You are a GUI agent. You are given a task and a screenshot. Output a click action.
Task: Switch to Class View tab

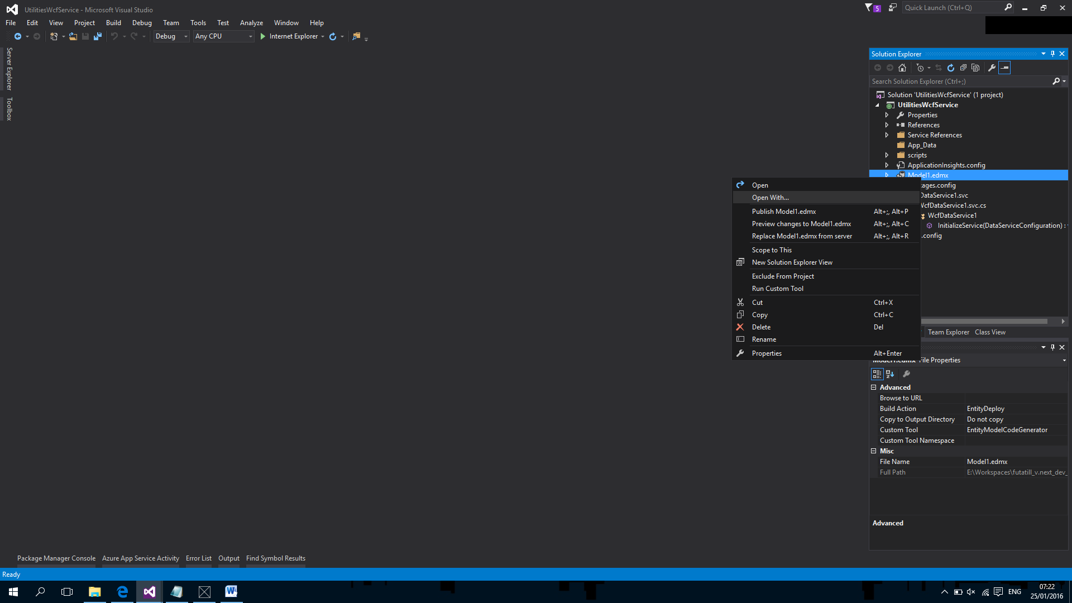(990, 332)
